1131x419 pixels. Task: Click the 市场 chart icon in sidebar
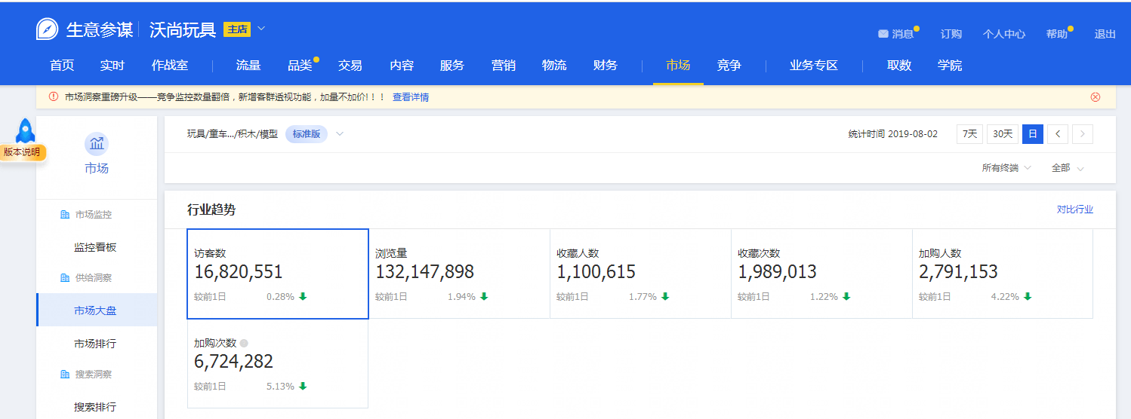coord(97,144)
